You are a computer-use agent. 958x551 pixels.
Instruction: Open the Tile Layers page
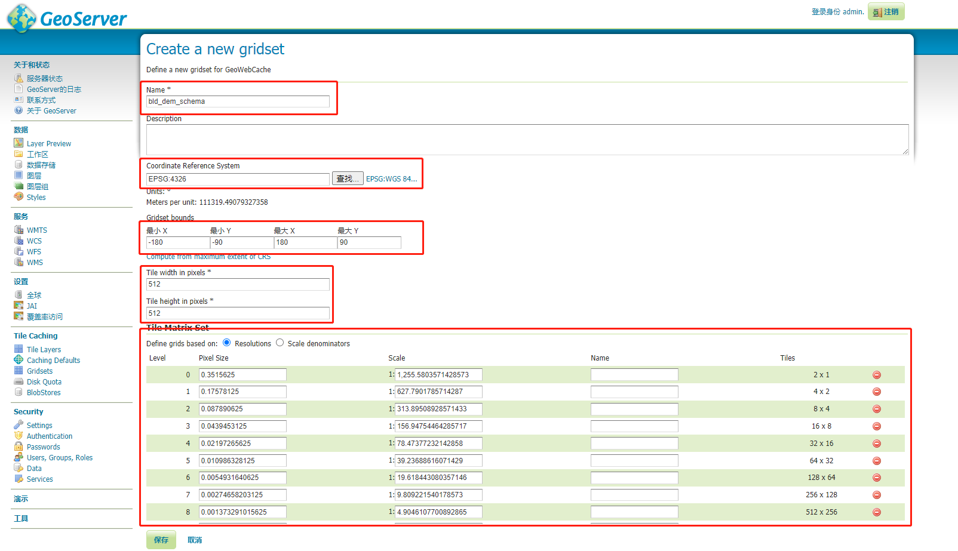(44, 350)
